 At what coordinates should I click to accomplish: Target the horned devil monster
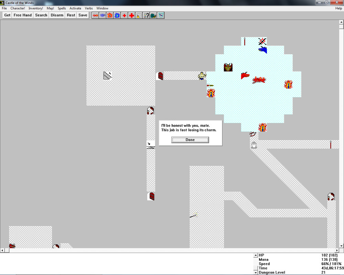pos(228,67)
